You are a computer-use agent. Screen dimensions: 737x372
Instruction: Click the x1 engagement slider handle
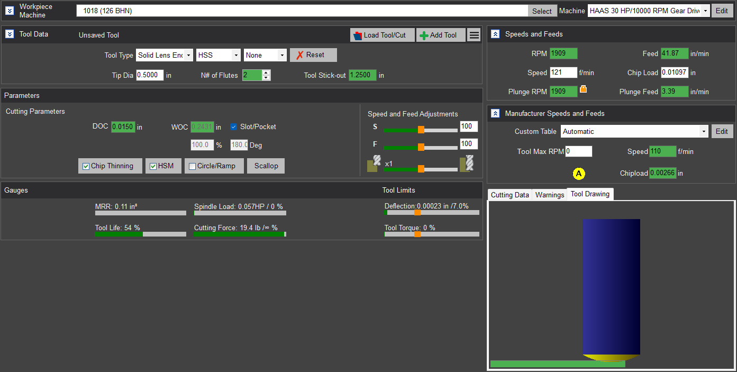tap(421, 169)
